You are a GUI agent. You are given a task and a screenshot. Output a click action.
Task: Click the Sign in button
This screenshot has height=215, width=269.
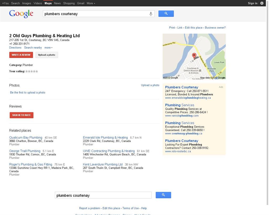coord(252,3)
